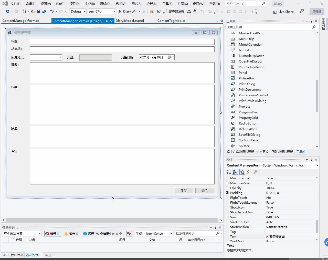Sort properties alphabetically with A-Z icon
Screen dimensions: 328x260
pyautogui.click(x=235, y=172)
